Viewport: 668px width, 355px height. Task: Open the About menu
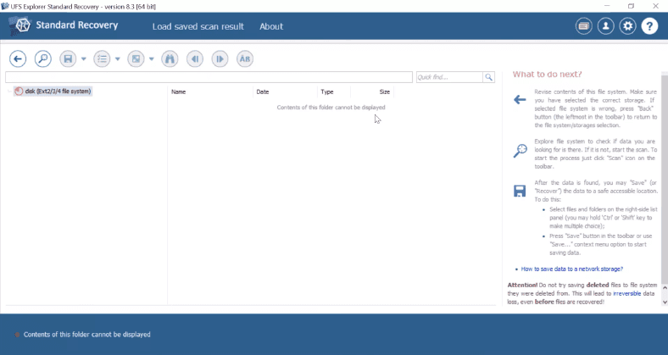(x=271, y=26)
